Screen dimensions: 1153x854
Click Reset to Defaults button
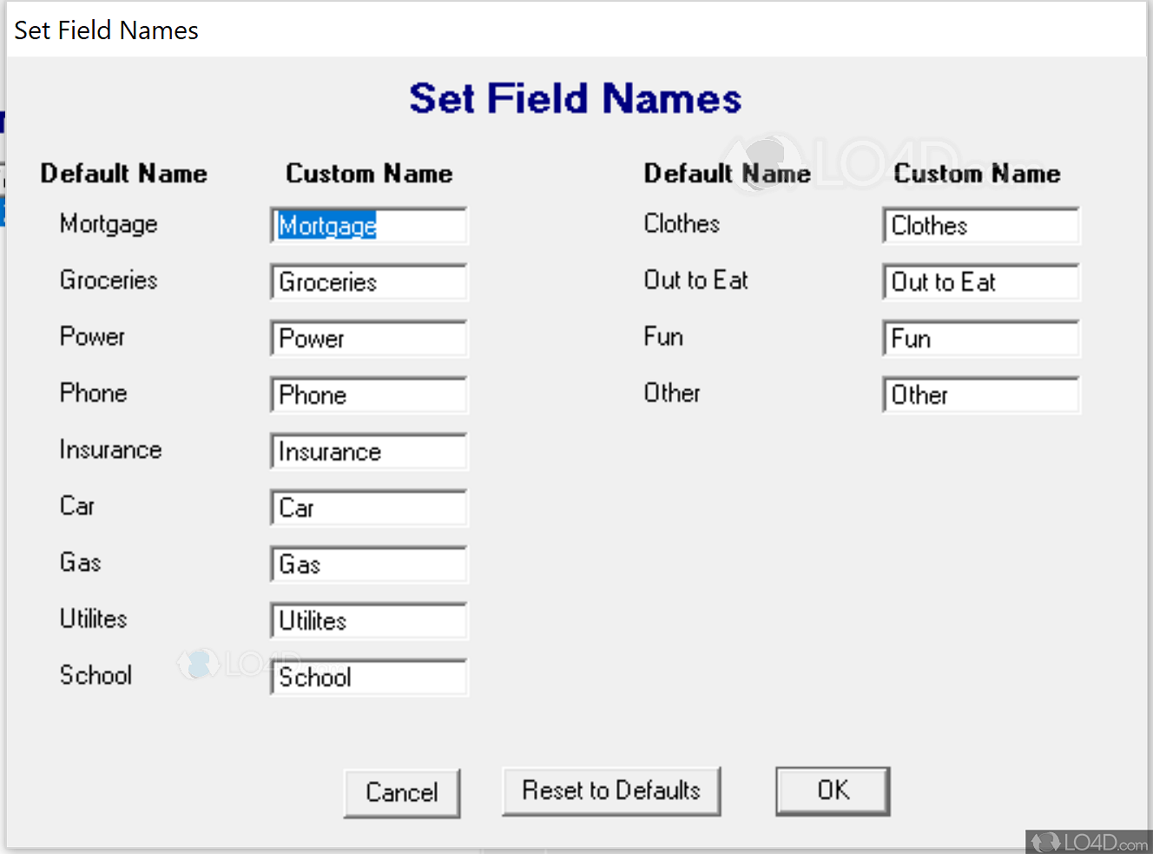tap(611, 791)
